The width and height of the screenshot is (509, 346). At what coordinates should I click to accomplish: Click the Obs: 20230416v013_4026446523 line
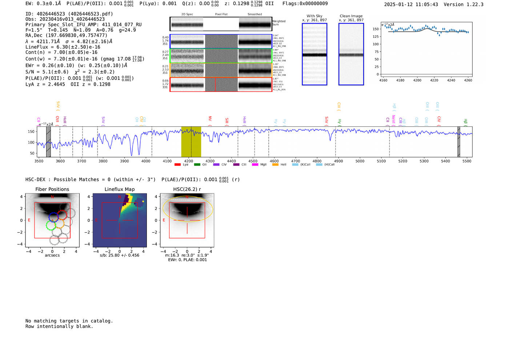pos(65,19)
